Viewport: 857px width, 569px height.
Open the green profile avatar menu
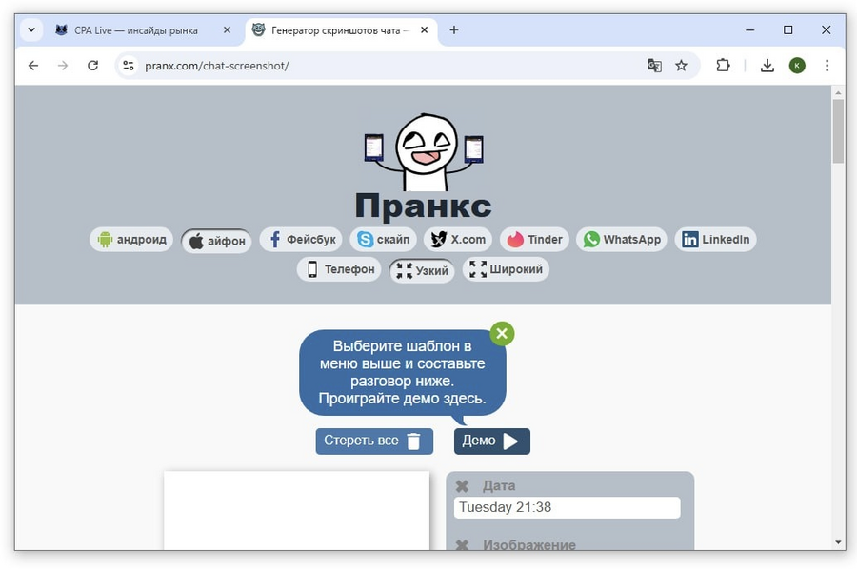coord(797,66)
